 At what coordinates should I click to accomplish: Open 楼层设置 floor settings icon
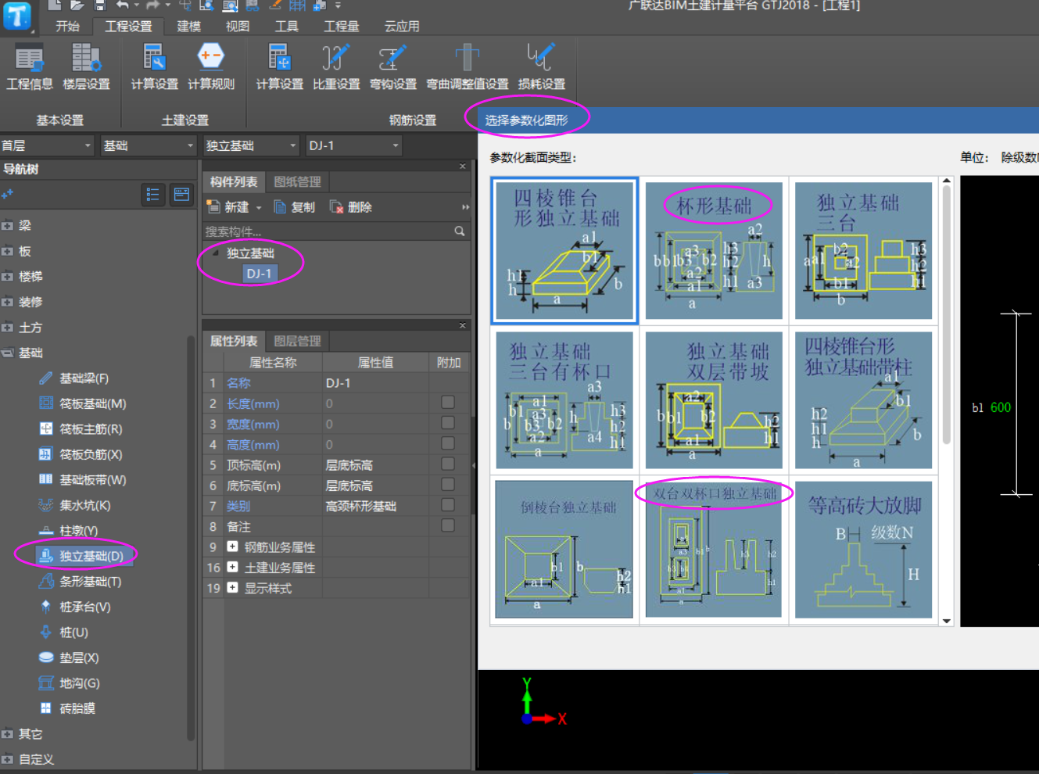(x=86, y=67)
